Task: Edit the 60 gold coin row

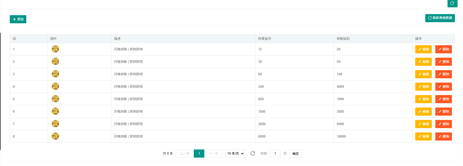Action: click(423, 74)
